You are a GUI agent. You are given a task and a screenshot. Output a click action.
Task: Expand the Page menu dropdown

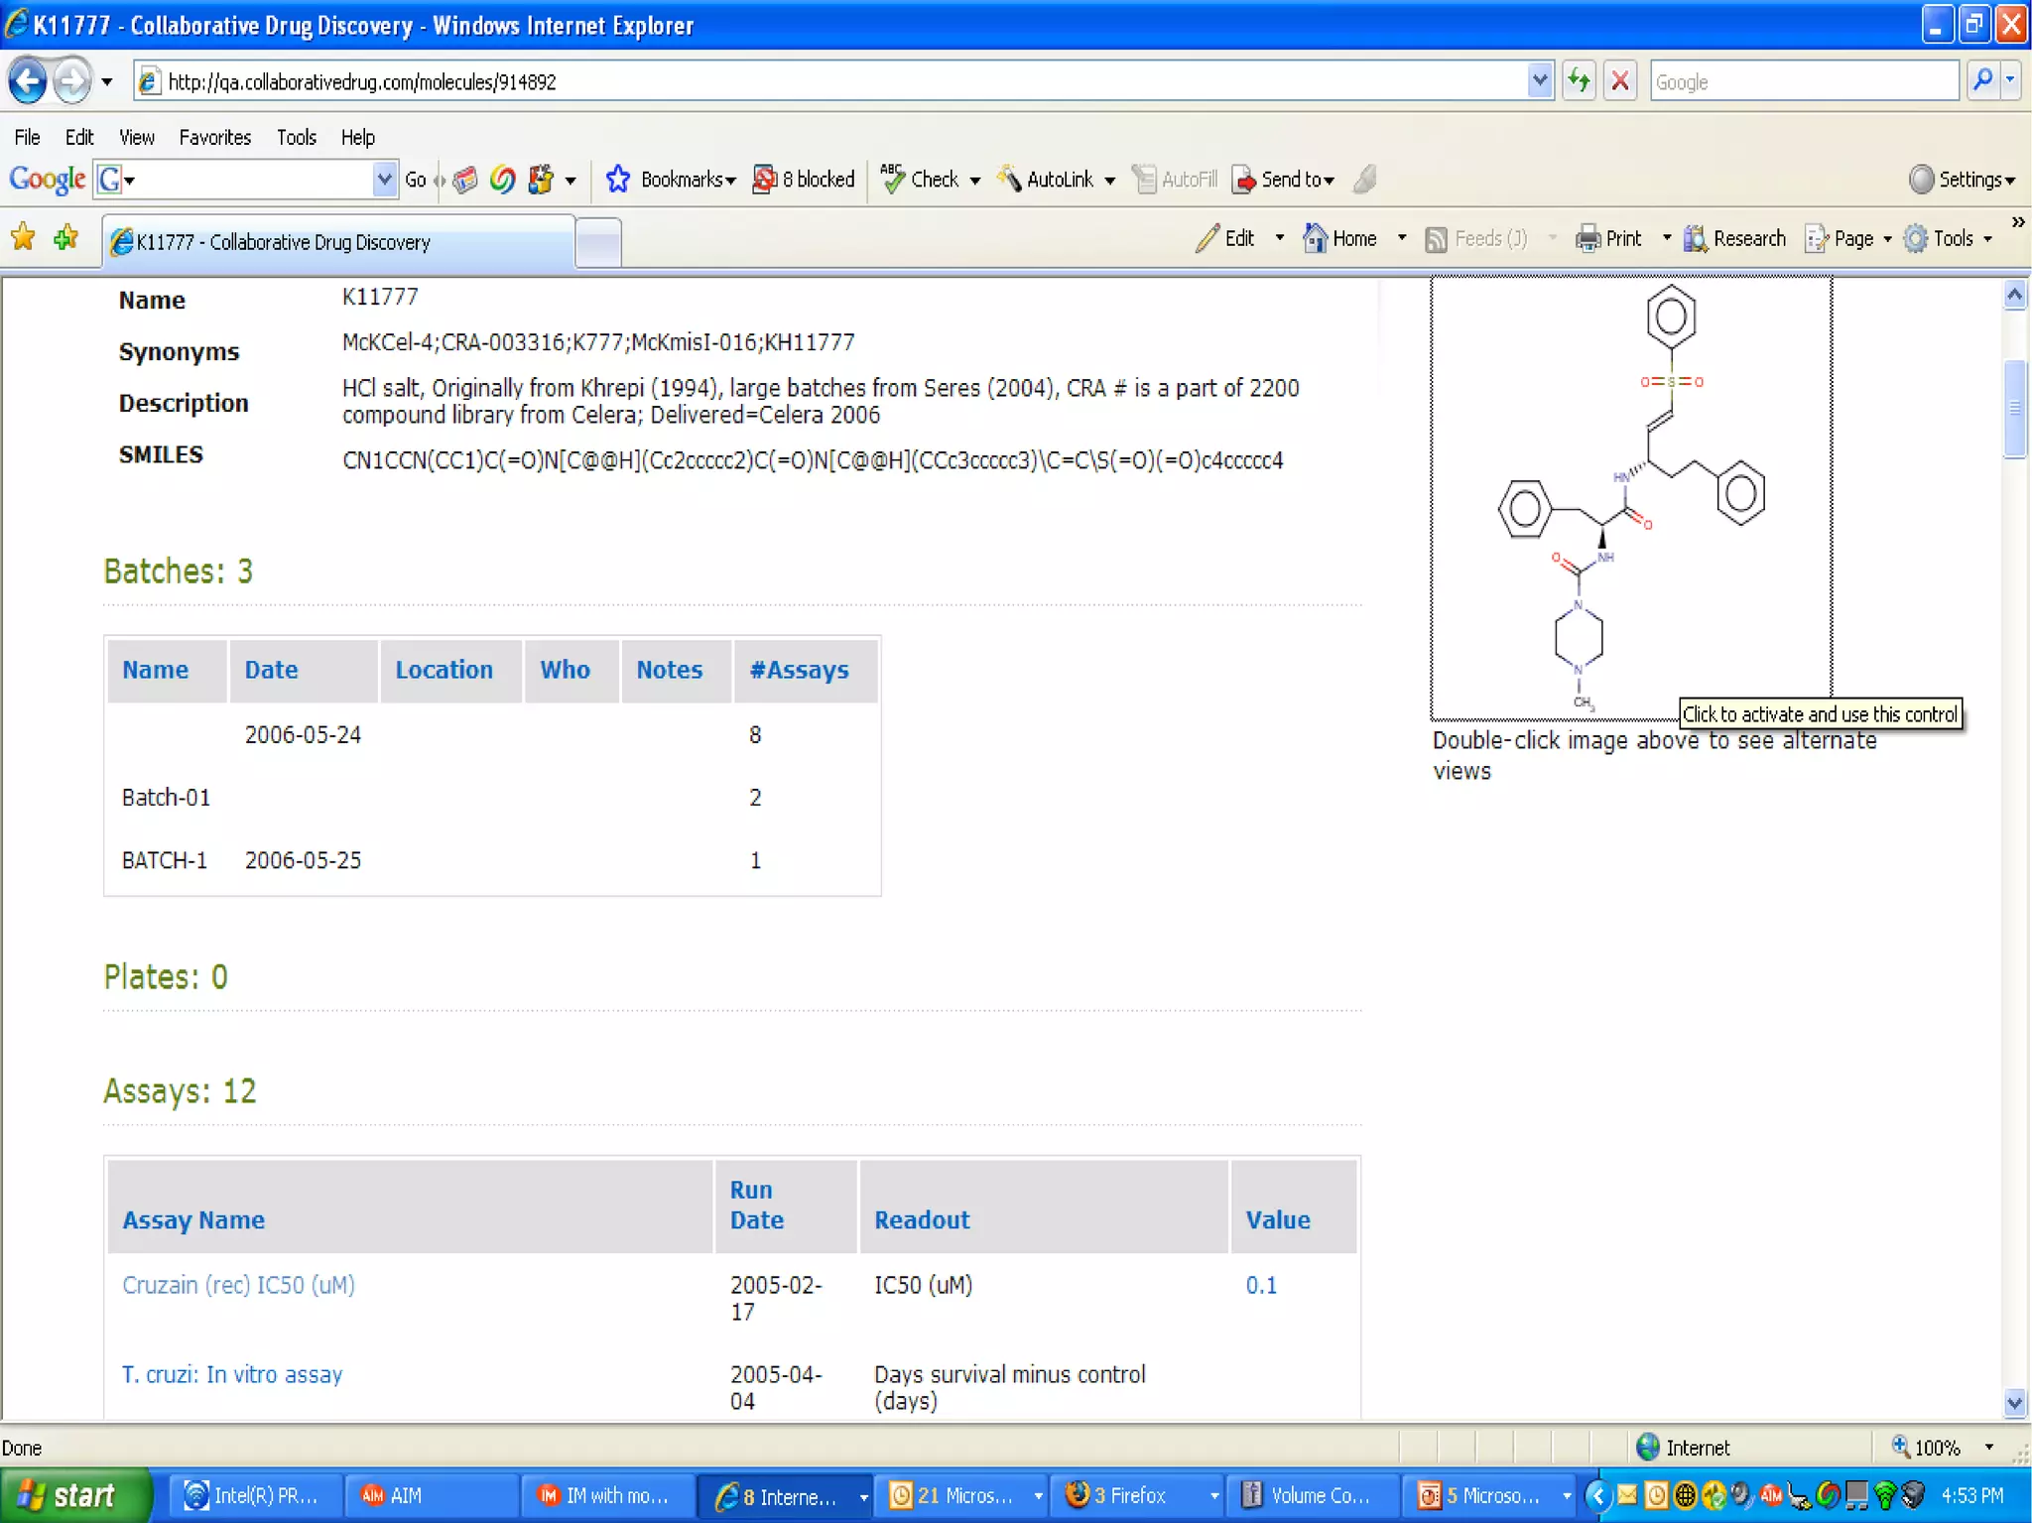coord(1886,239)
